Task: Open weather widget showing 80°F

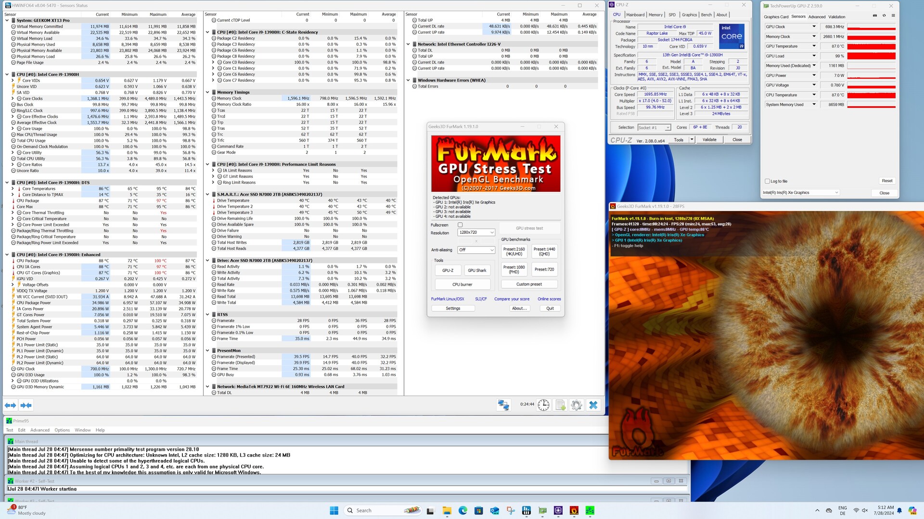Action: pyautogui.click(x=27, y=510)
